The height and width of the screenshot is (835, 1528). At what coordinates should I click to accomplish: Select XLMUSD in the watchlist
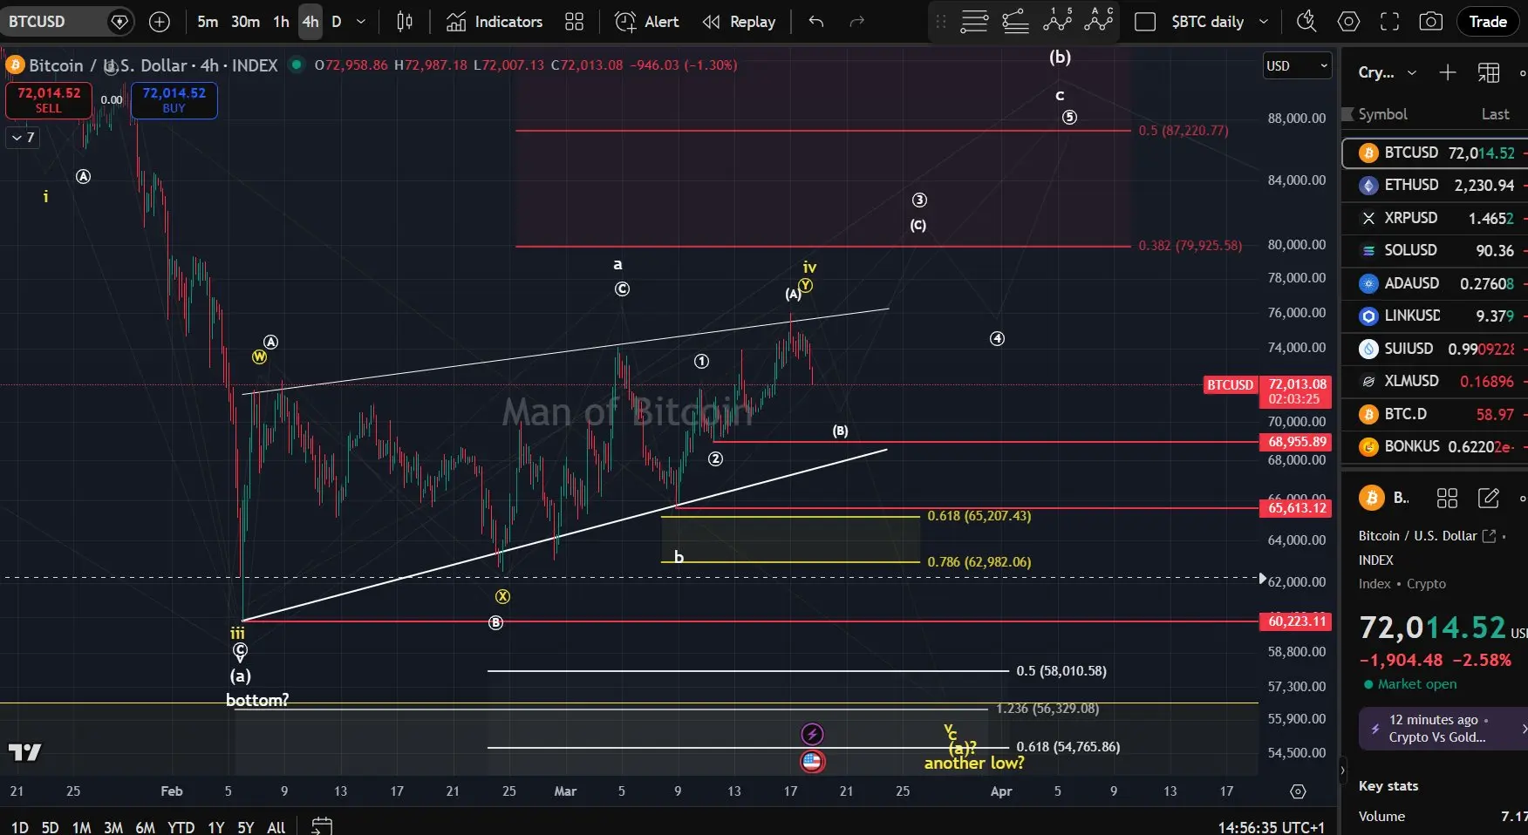1435,381
